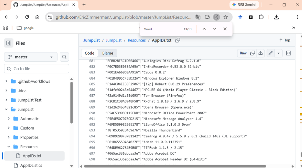Viewport: 302px width, 168px height.
Task: Grab the horizontal code scrollbar
Action: pyautogui.click(x=175, y=166)
